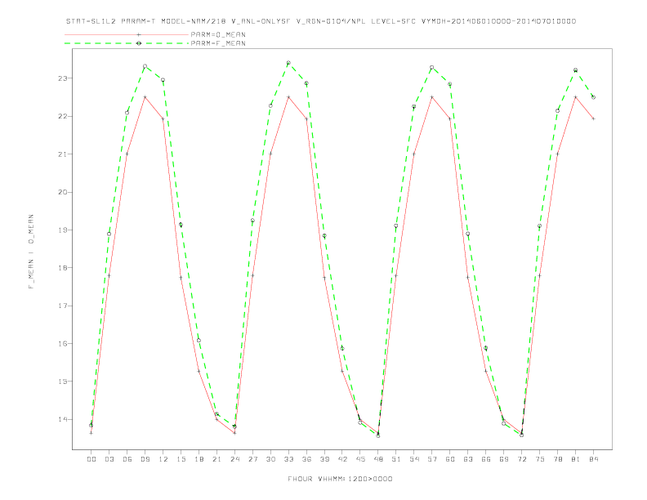The height and width of the screenshot is (500, 647).
Task: Select F_MEAN circle marker peak at hour 81
Action: coord(576,70)
